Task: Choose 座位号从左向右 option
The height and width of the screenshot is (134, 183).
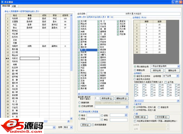Action: click(x=135, y=76)
